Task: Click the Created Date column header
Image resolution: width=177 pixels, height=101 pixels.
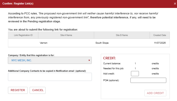Action: [159, 35]
